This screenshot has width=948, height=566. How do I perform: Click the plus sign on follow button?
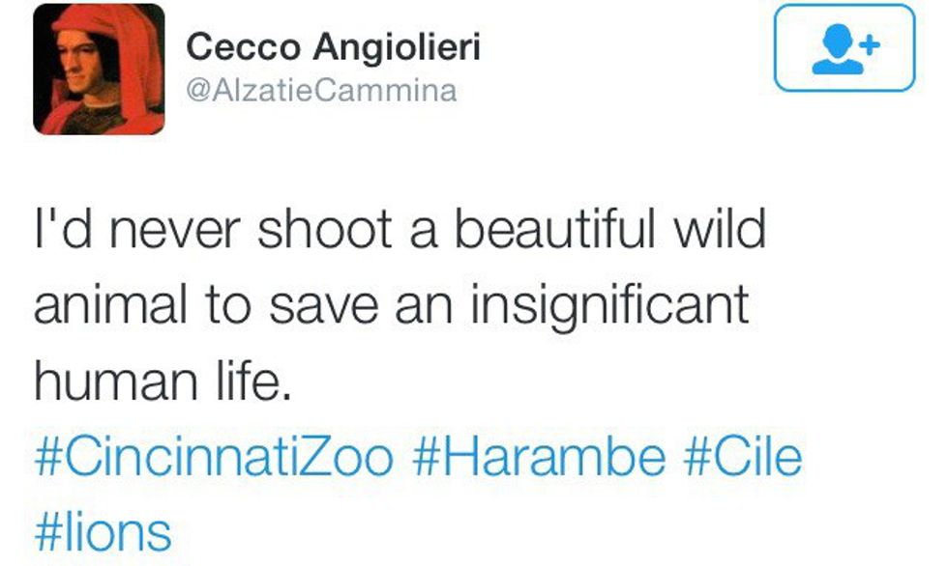click(868, 42)
